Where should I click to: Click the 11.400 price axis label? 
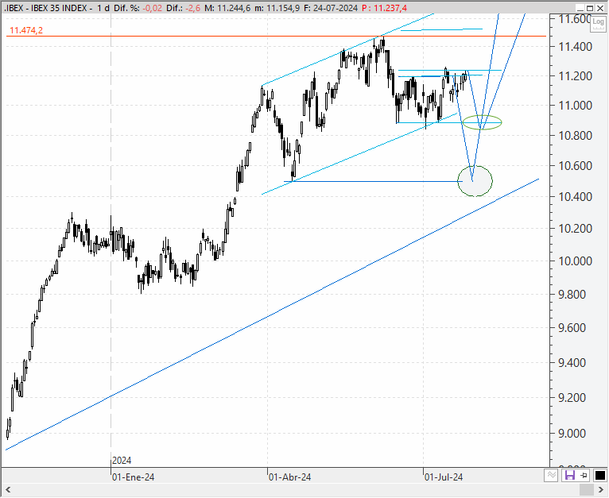[x=575, y=47]
